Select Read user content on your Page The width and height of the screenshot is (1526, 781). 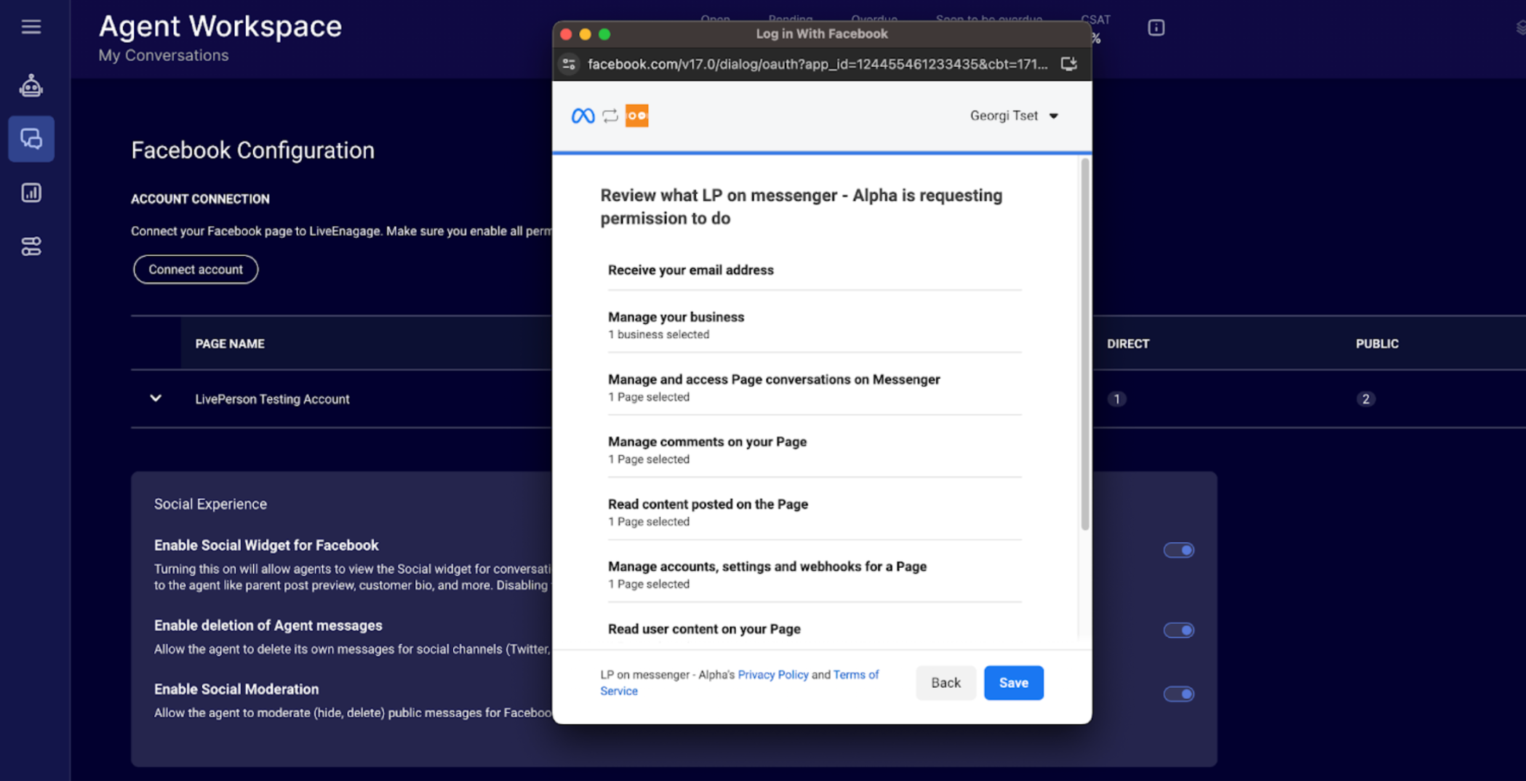pyautogui.click(x=704, y=629)
